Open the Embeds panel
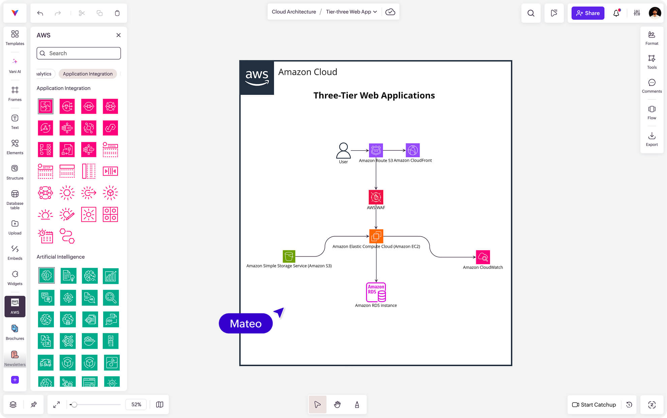 point(15,253)
